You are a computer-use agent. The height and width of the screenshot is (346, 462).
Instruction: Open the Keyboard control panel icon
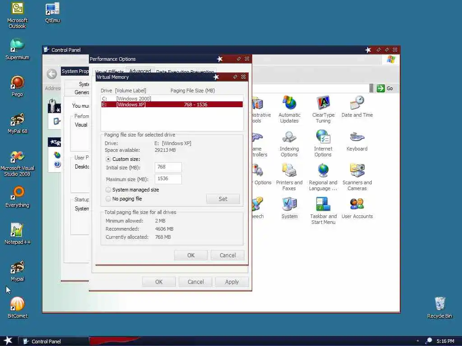357,141
